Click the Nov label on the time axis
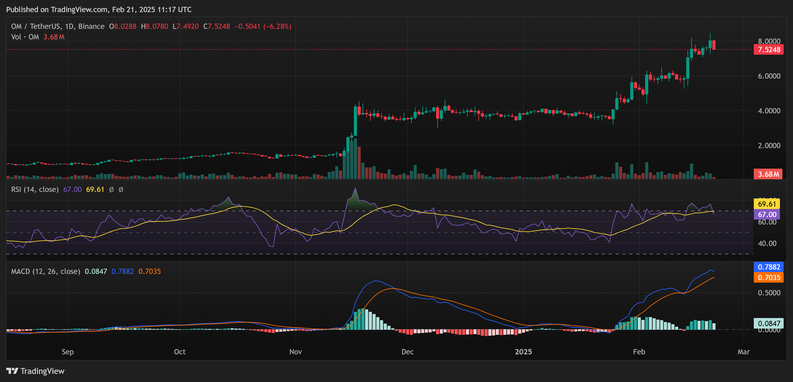This screenshot has height=382, width=793. pyautogui.click(x=295, y=352)
